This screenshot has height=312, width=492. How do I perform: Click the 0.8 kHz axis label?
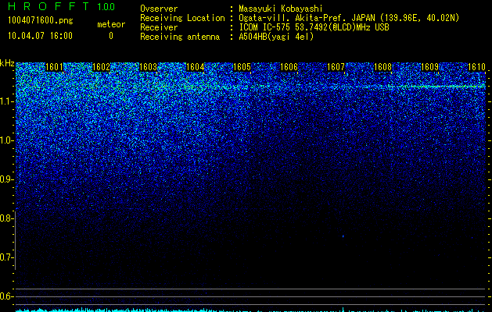coord(6,218)
